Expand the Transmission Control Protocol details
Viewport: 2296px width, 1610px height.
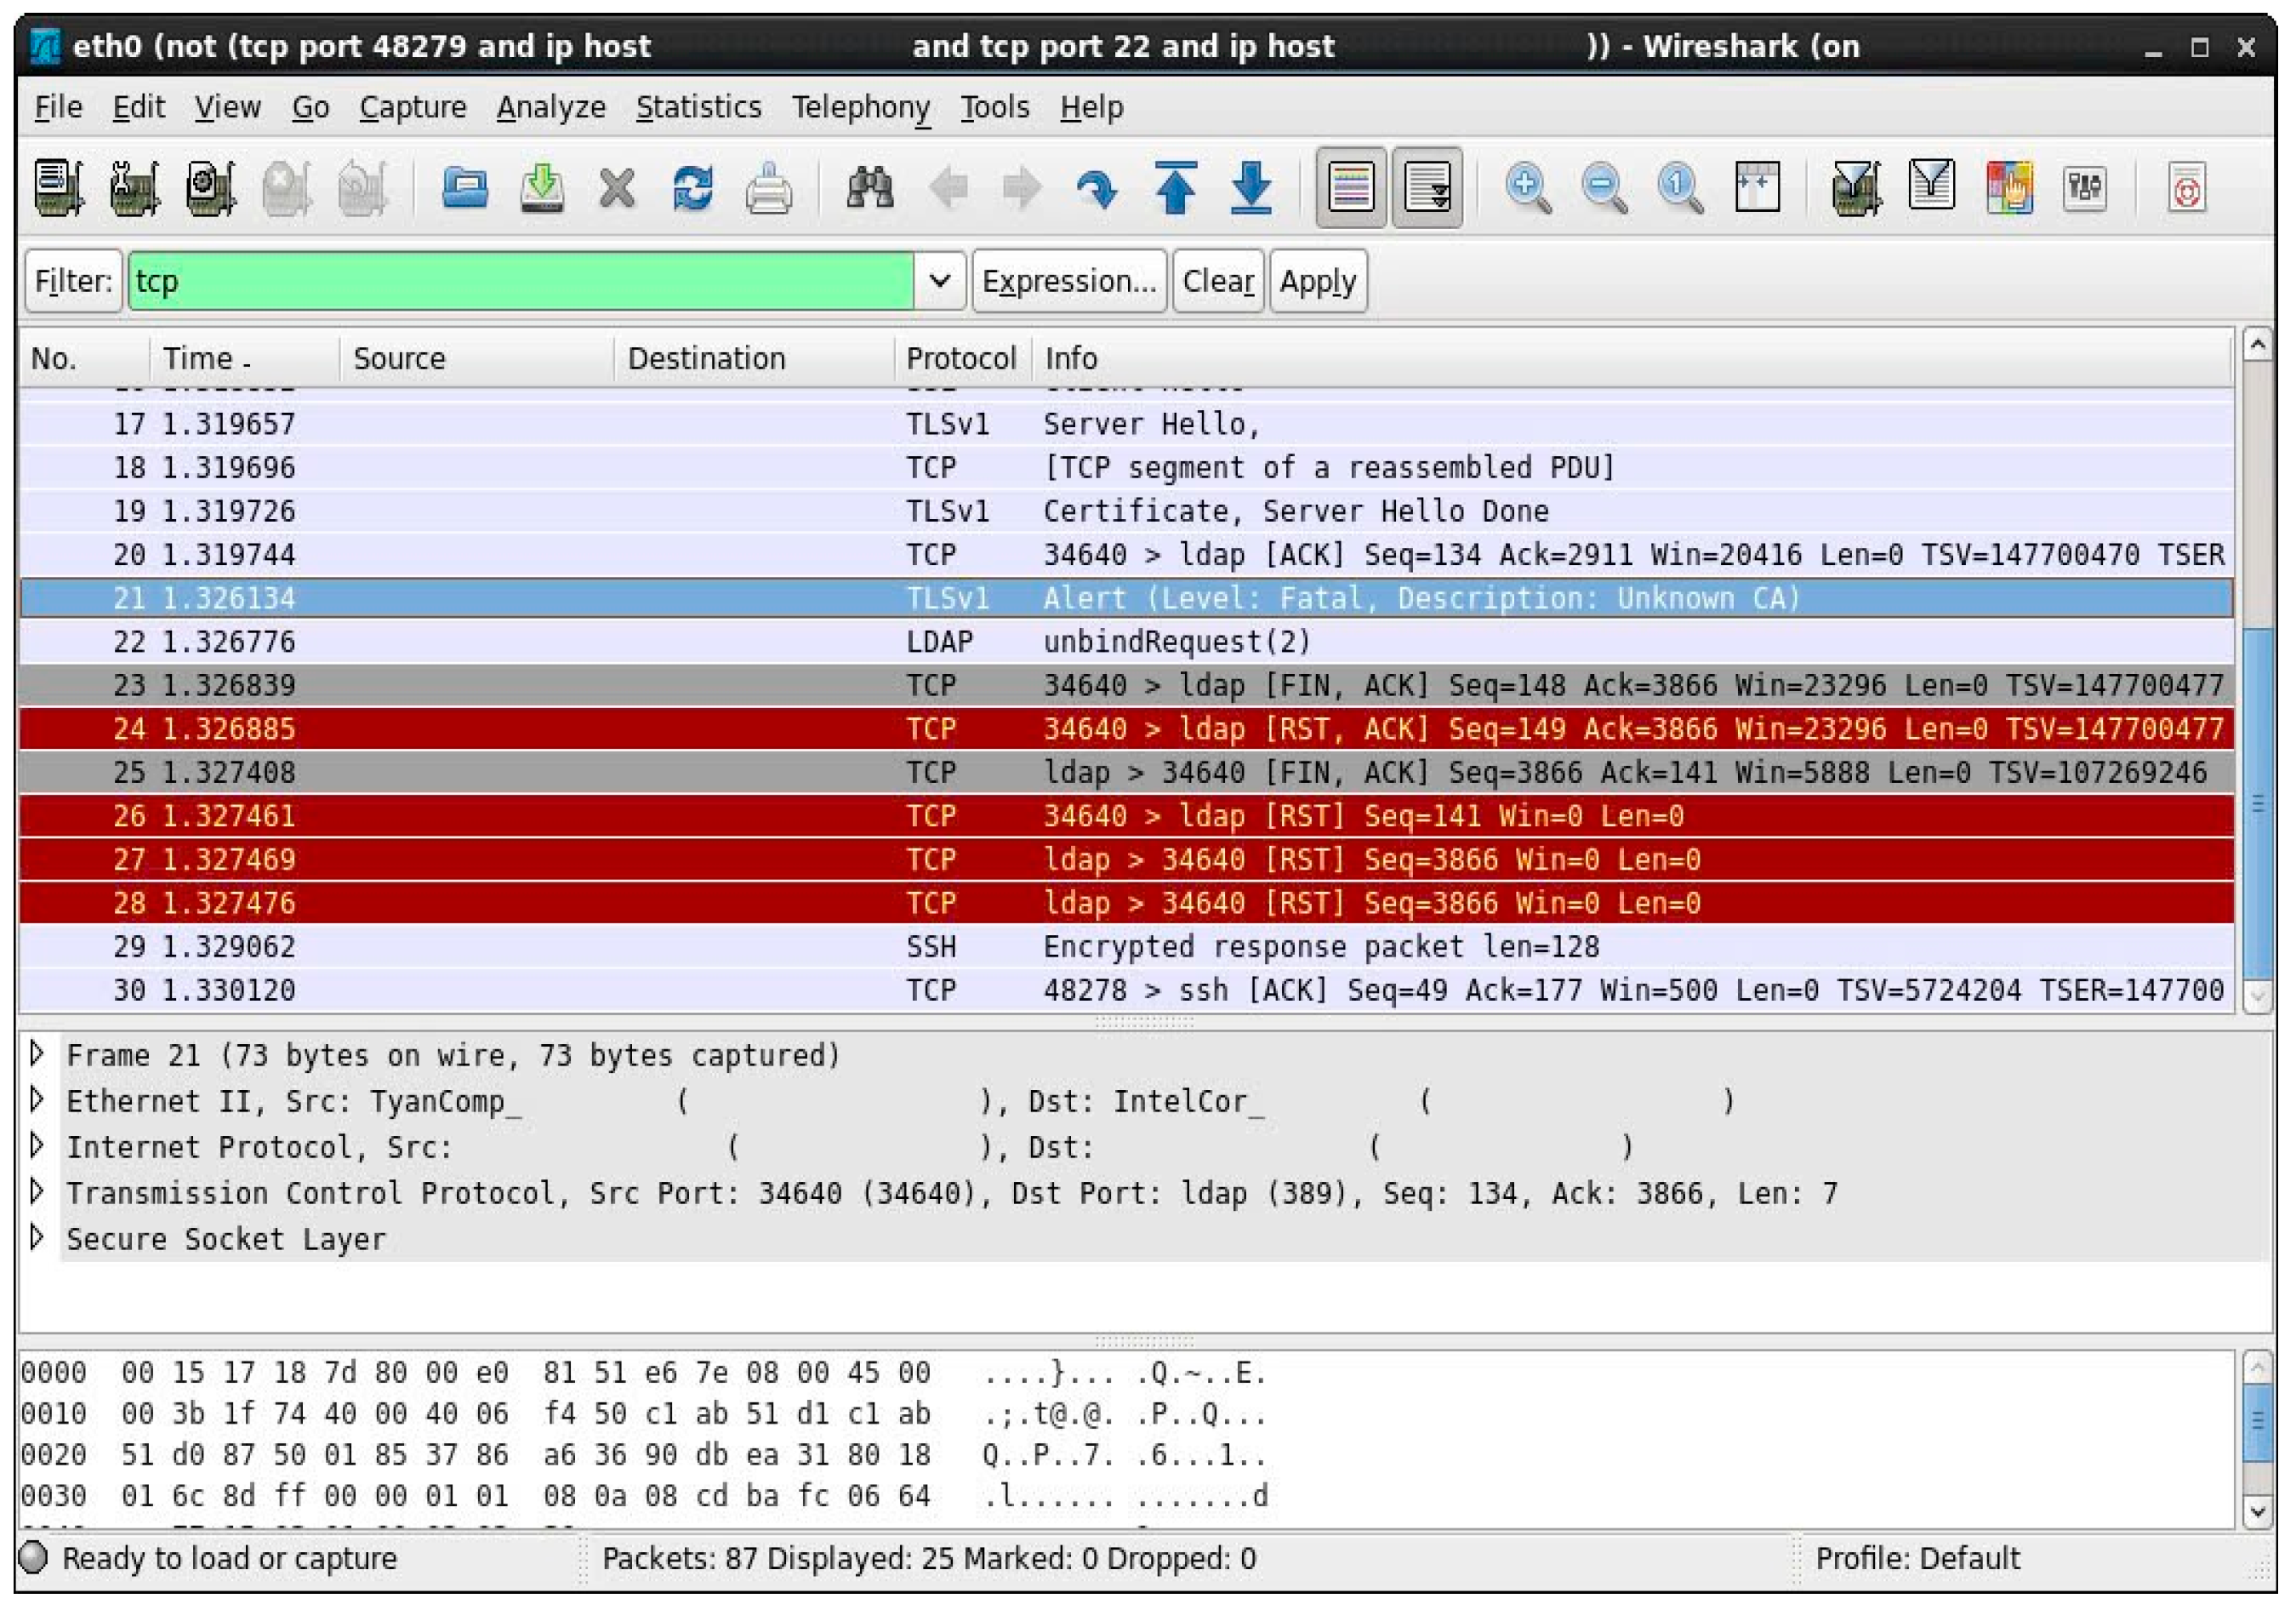pyautogui.click(x=37, y=1191)
